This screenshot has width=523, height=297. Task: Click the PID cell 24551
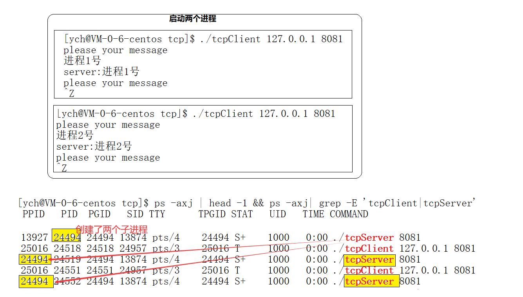pyautogui.click(x=67, y=270)
